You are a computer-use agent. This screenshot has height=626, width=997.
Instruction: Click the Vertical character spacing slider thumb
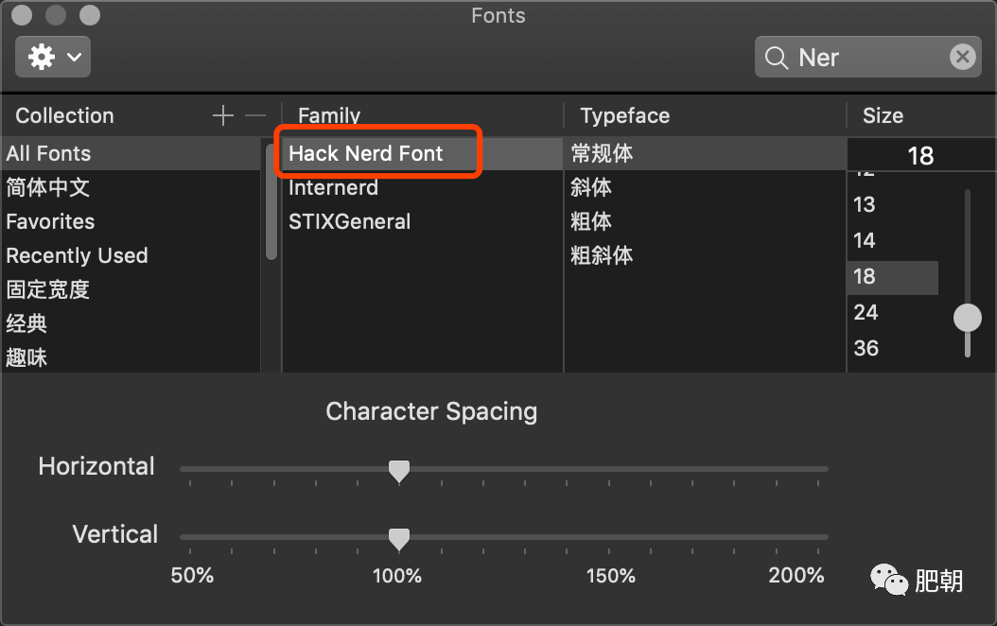click(398, 539)
